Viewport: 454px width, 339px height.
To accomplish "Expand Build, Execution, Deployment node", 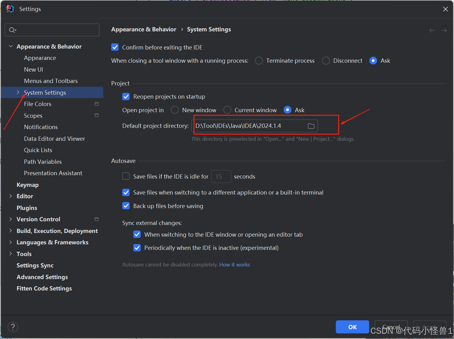I will pyautogui.click(x=11, y=231).
